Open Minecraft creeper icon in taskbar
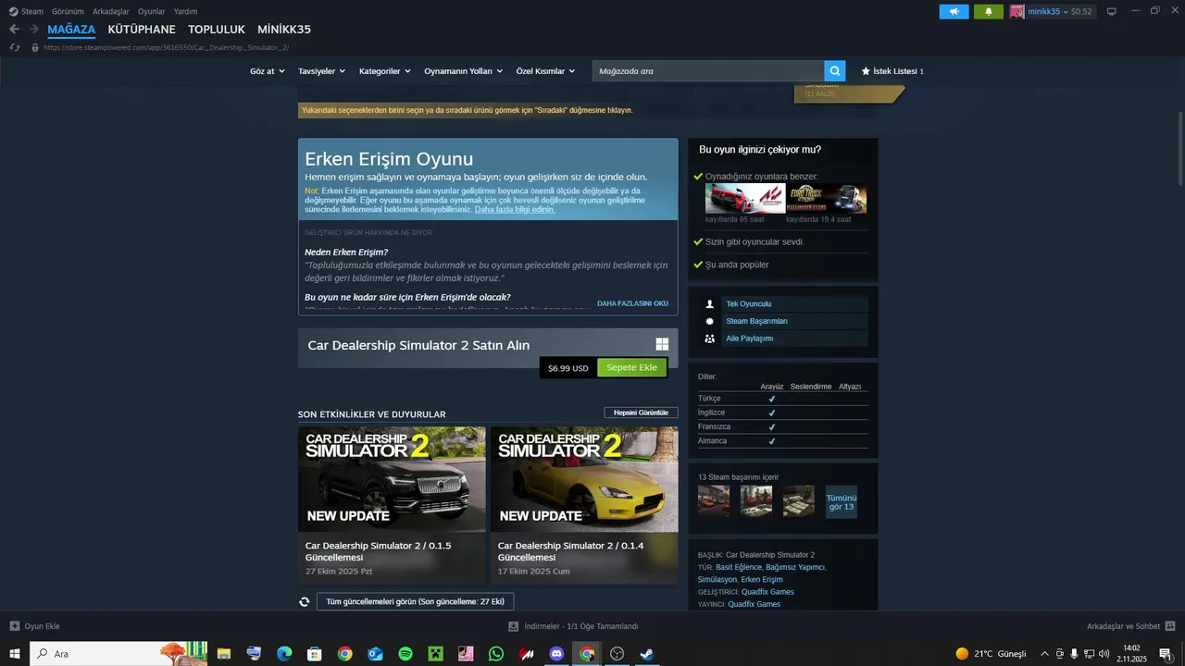The width and height of the screenshot is (1185, 666). pos(435,654)
